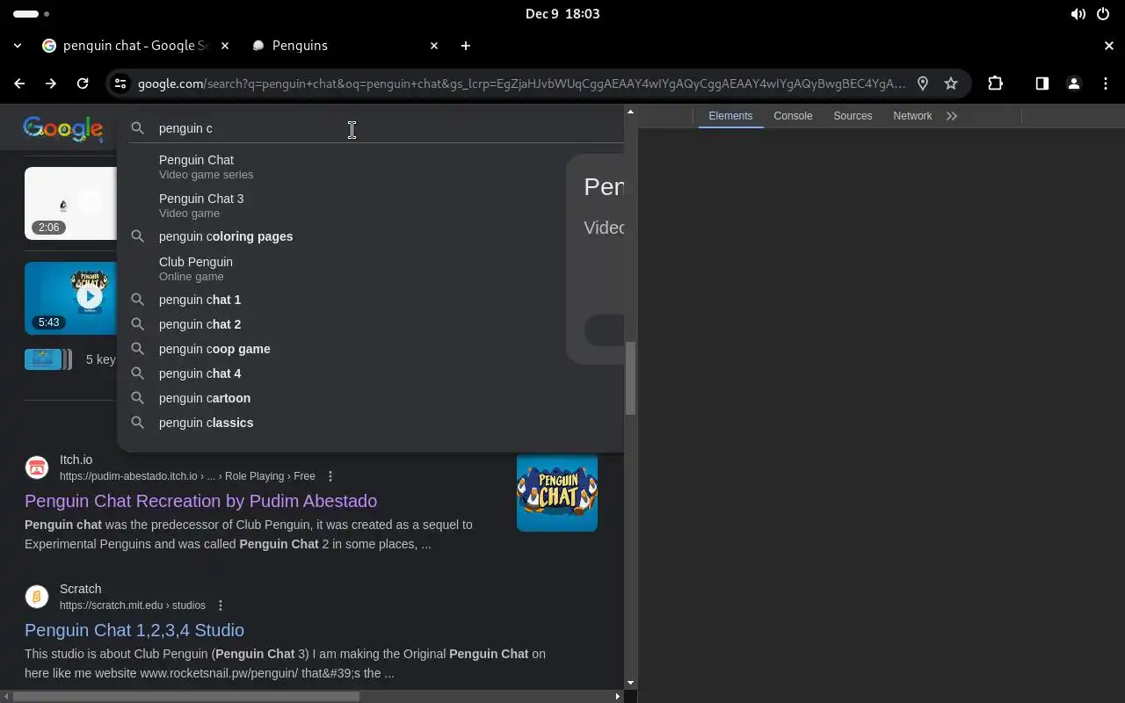
Task: Click the Itch.io source name
Action: (x=76, y=460)
